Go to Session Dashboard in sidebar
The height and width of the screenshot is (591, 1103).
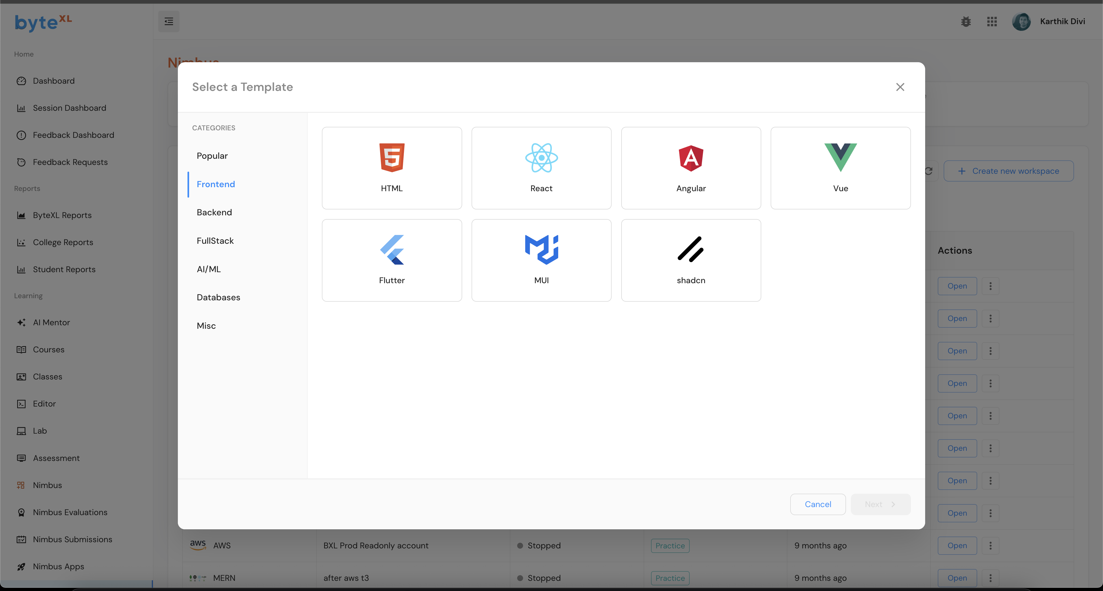(69, 108)
